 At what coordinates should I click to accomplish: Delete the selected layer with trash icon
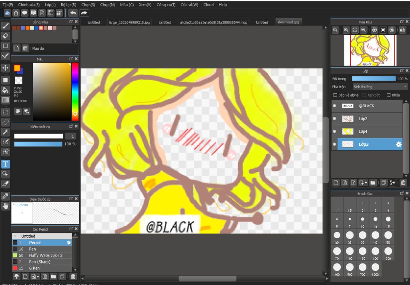tap(403, 183)
